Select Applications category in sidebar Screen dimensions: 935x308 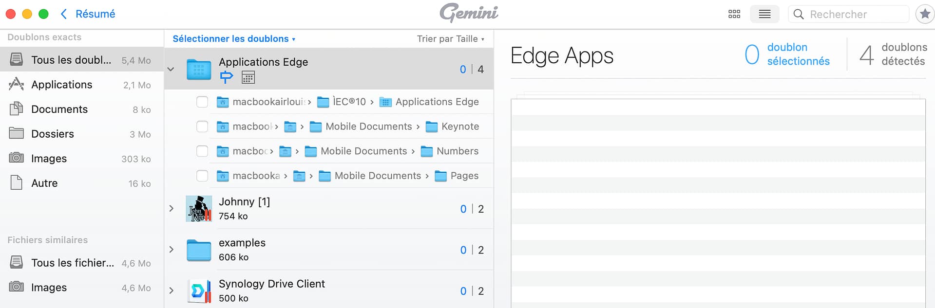point(61,85)
